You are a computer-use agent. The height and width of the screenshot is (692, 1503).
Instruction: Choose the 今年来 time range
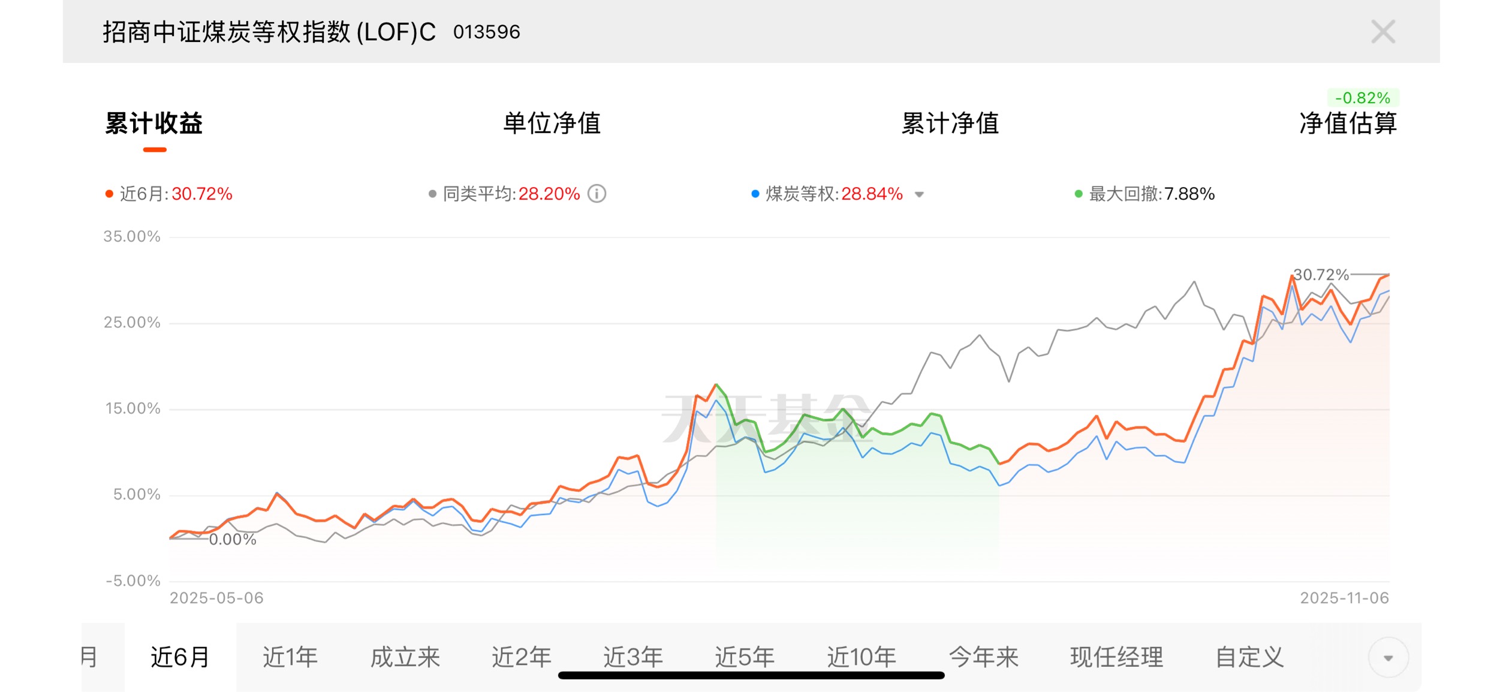tap(984, 657)
